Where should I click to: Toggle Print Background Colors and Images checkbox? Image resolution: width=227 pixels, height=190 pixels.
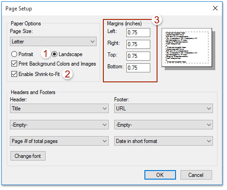14,64
